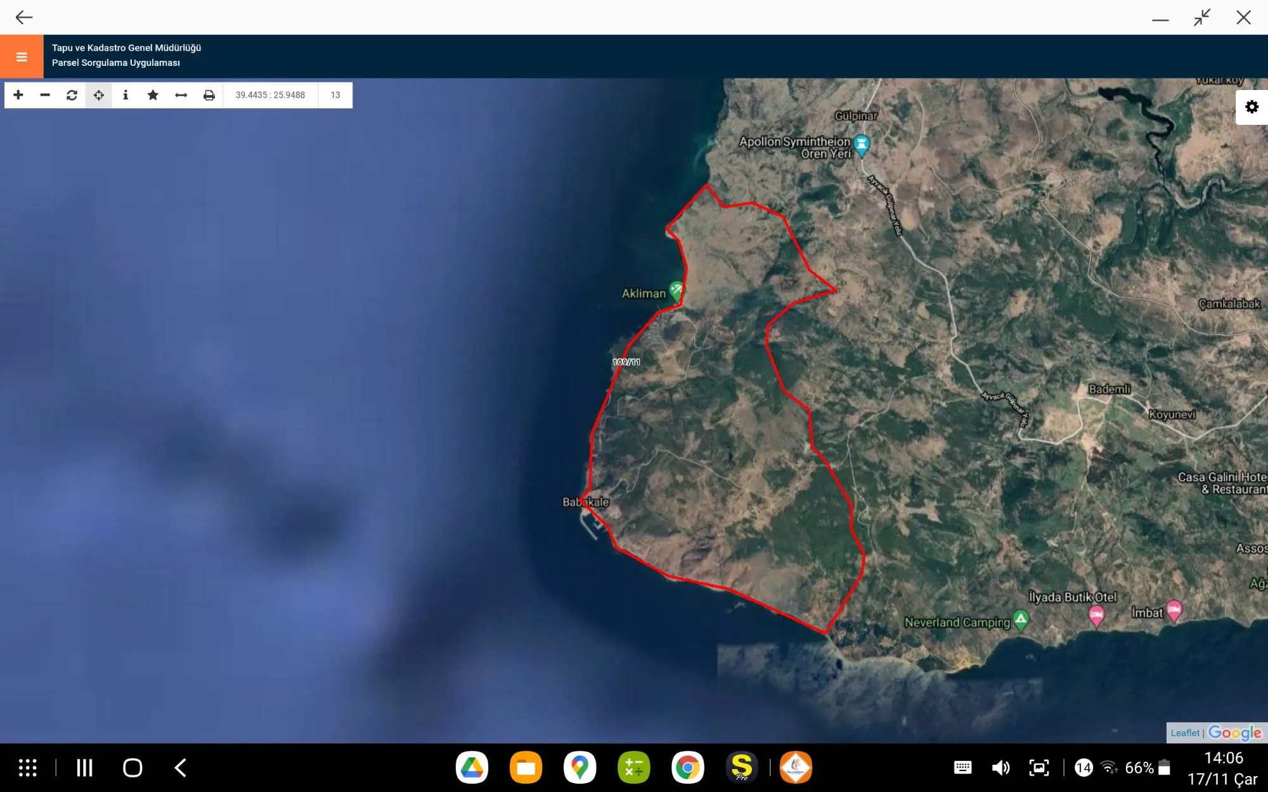
Task: Click the Gülpınar place label
Action: tap(856, 116)
